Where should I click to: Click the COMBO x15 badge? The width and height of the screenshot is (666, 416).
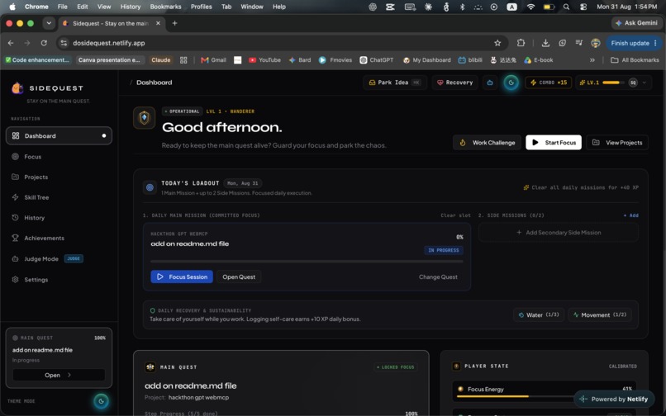pos(549,83)
